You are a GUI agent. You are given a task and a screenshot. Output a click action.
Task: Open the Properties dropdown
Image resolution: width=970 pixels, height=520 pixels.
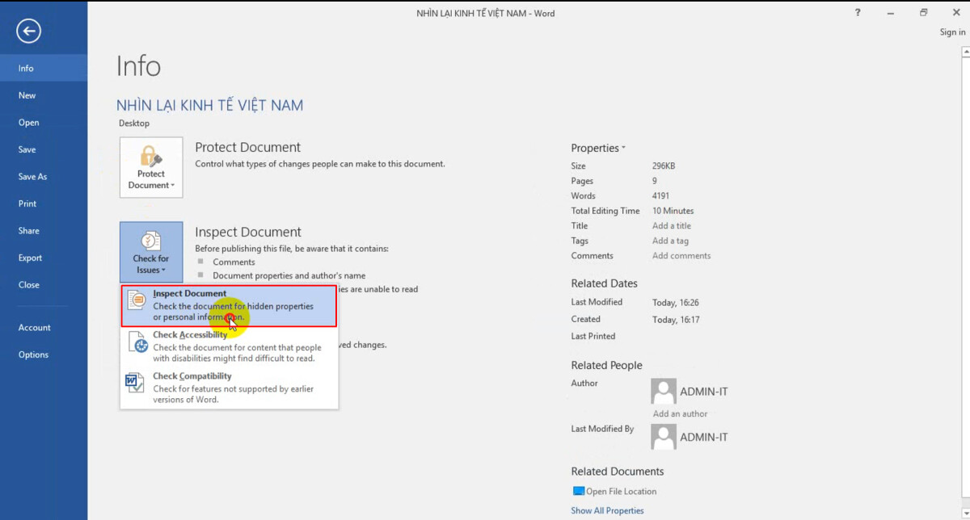pyautogui.click(x=598, y=148)
